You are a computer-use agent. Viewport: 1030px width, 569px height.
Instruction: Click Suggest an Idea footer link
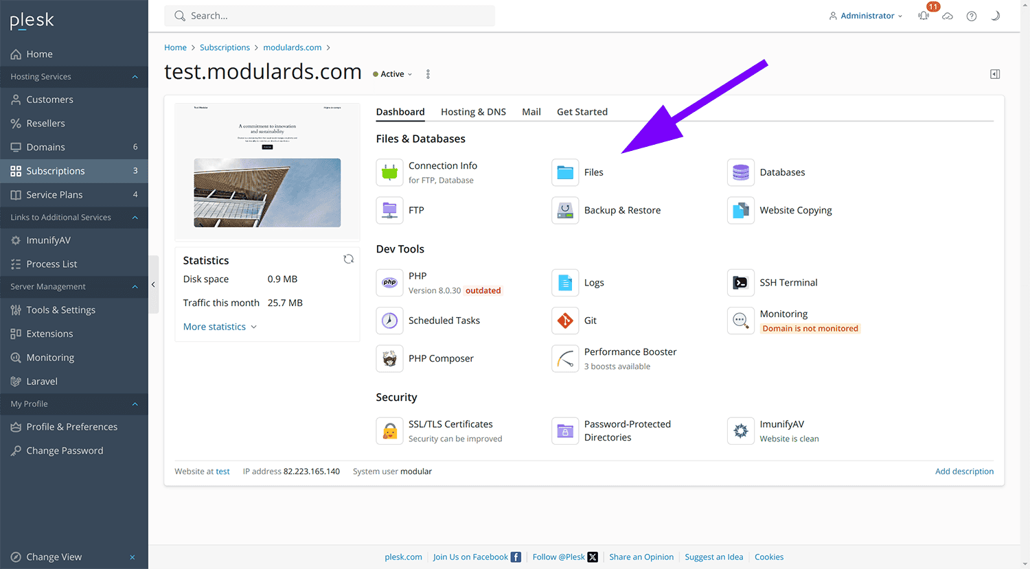(x=713, y=557)
